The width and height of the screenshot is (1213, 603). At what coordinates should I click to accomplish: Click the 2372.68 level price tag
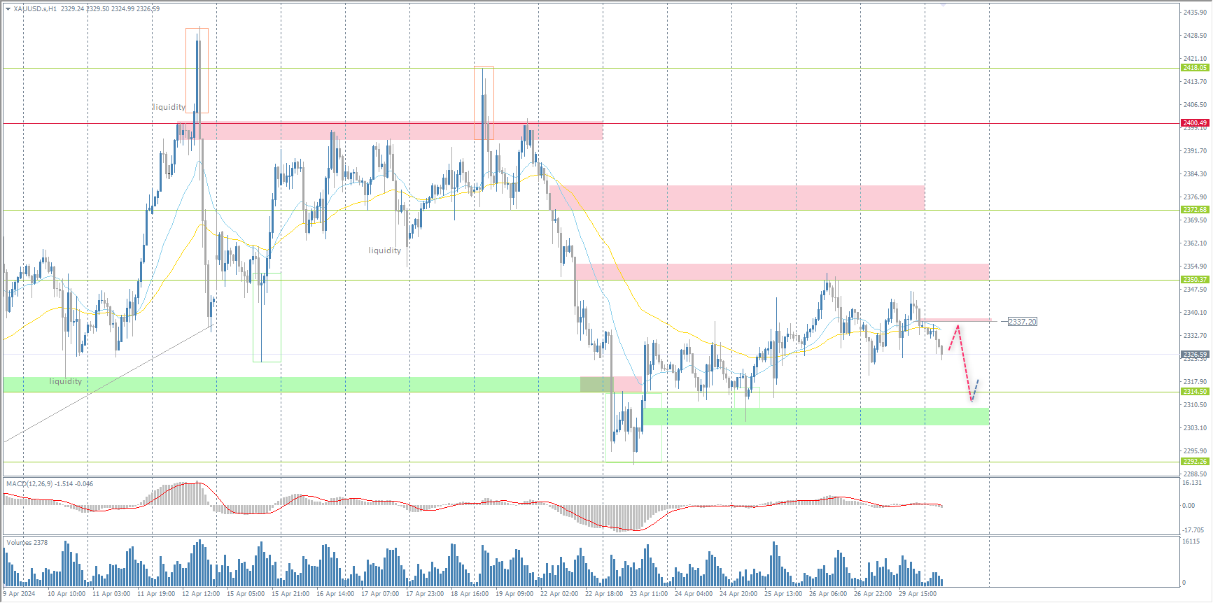1195,210
